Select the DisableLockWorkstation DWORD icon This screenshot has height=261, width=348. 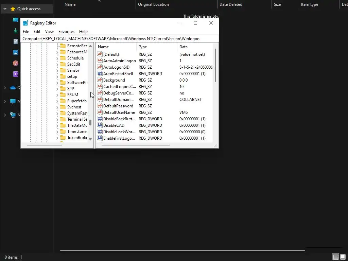pyautogui.click(x=100, y=132)
